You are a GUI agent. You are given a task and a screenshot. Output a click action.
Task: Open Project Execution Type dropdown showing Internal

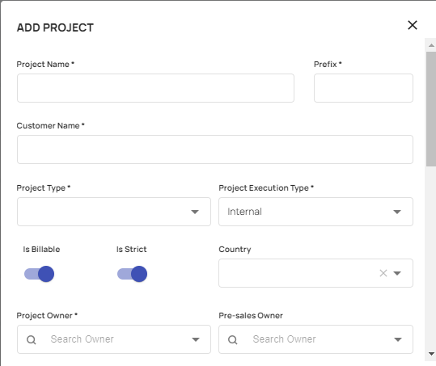[x=315, y=212]
